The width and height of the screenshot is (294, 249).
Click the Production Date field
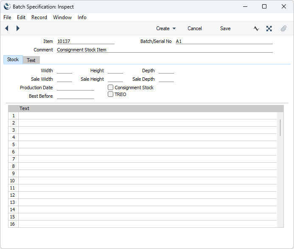(x=76, y=88)
